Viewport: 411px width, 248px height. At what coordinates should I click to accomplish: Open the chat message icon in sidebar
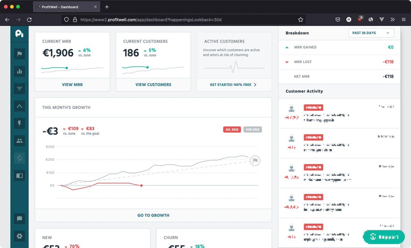click(20, 219)
